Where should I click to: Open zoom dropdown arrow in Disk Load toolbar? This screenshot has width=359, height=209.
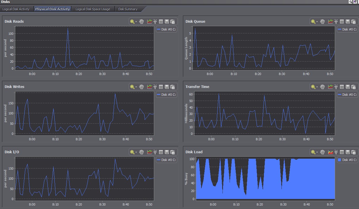317,152
